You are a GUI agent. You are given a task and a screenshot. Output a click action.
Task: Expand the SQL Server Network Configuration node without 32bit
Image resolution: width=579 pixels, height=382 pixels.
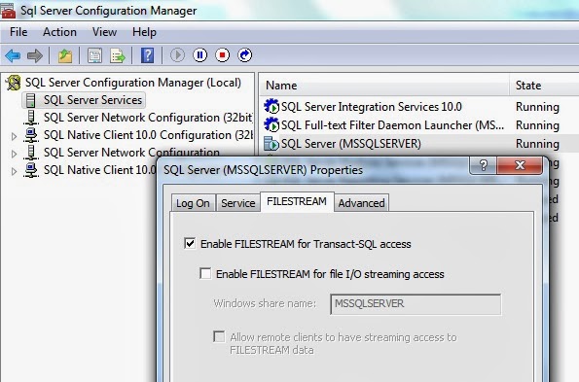pos(14,154)
